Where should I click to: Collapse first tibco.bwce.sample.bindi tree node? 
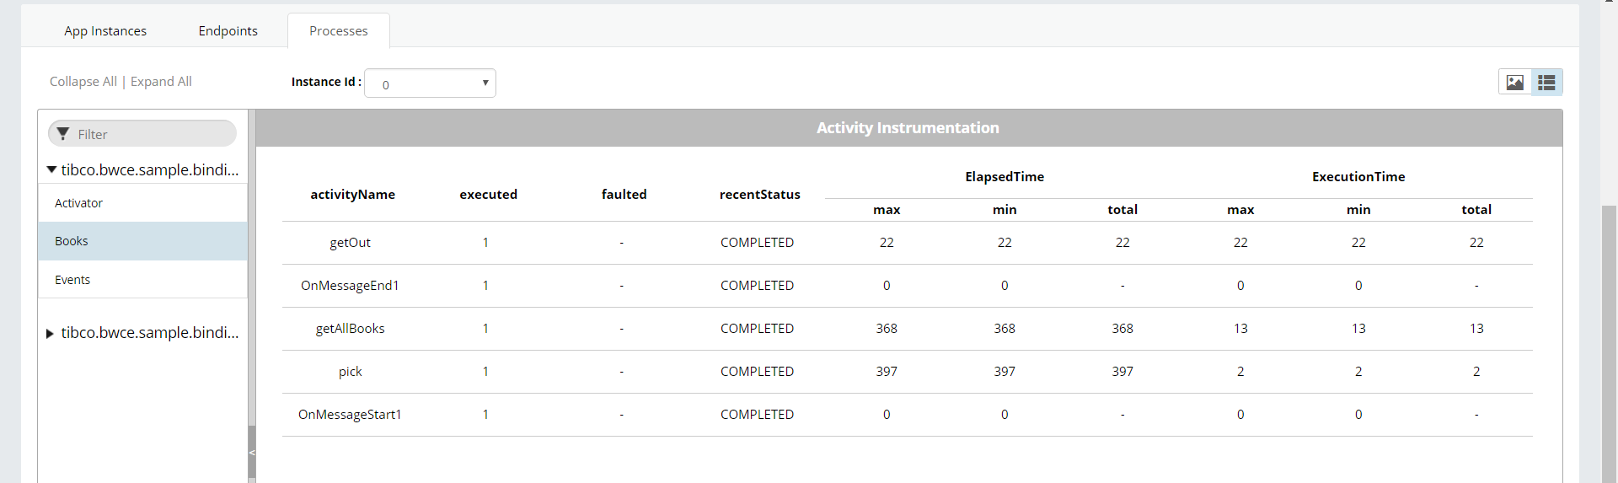(x=51, y=169)
